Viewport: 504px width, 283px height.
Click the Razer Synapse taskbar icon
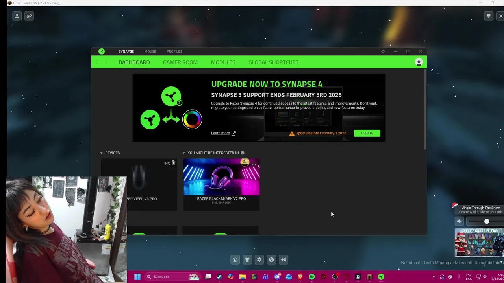pyautogui.click(x=381, y=277)
